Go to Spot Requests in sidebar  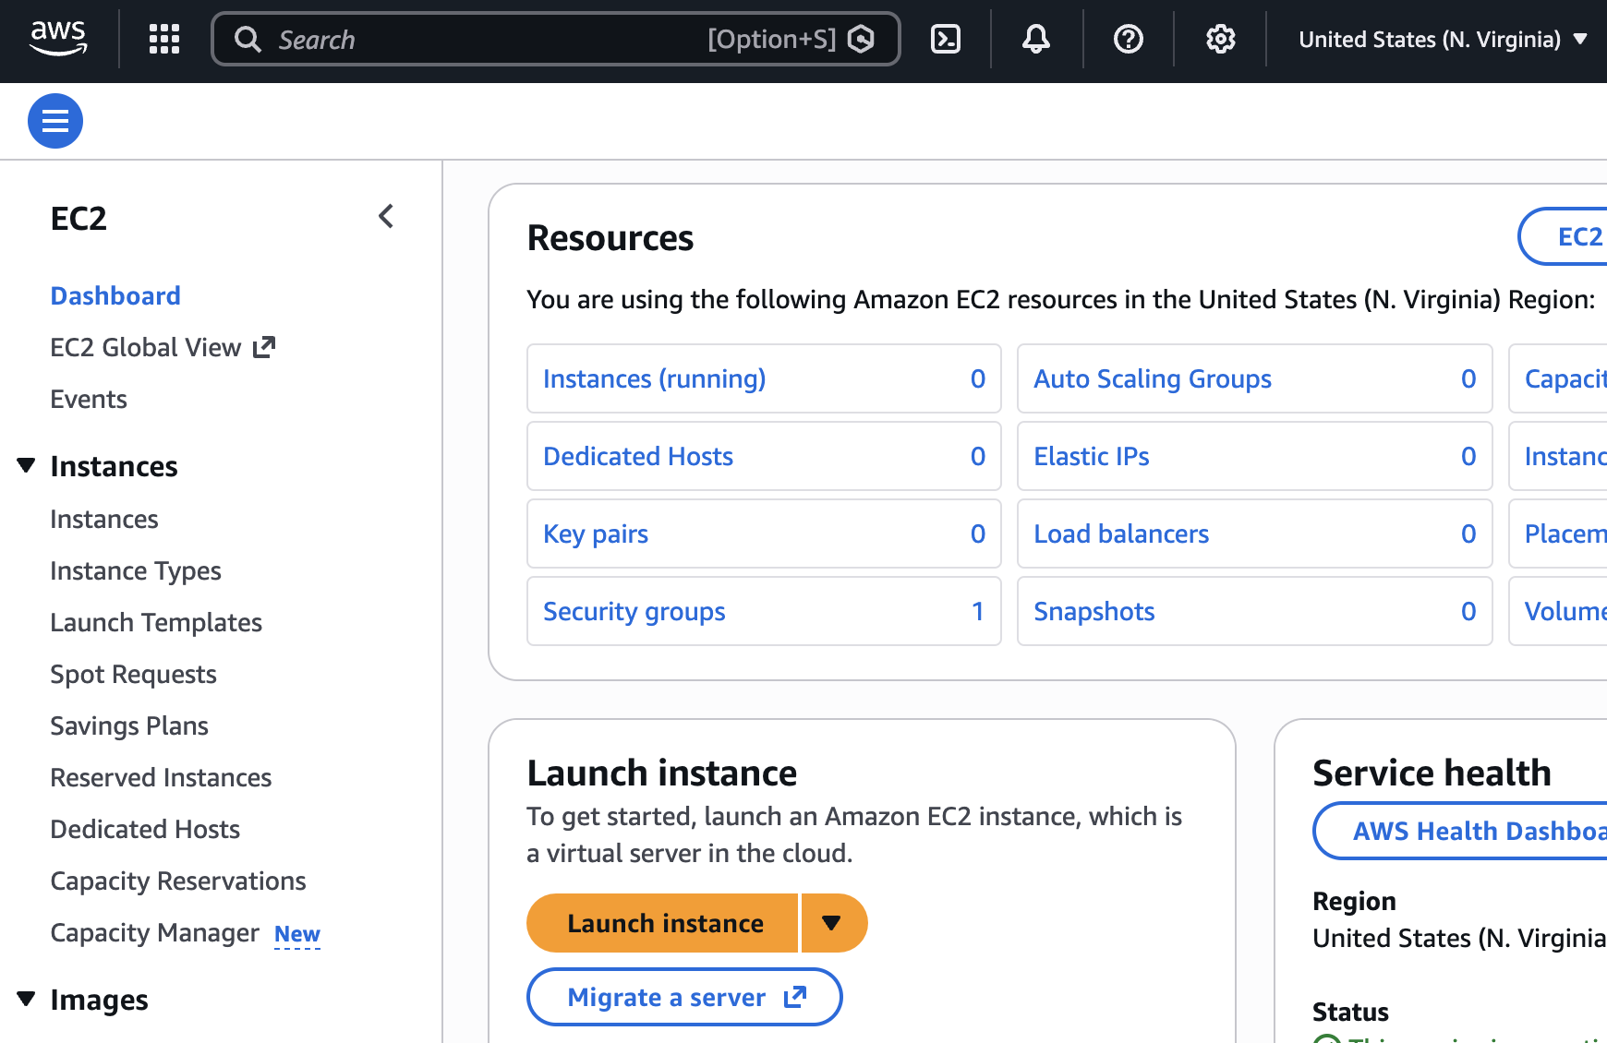133,675
